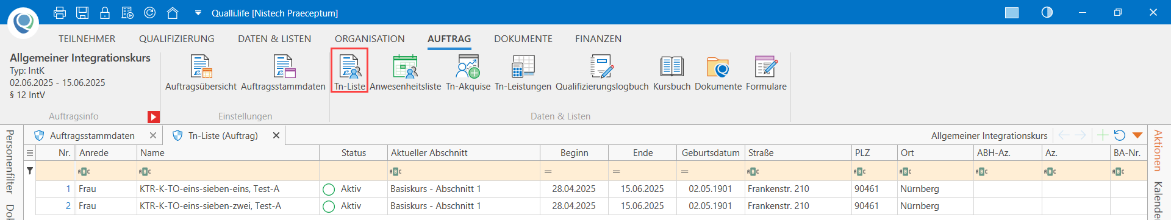Click the save diskette icon
This screenshot has width=1171, height=220.
tap(82, 12)
